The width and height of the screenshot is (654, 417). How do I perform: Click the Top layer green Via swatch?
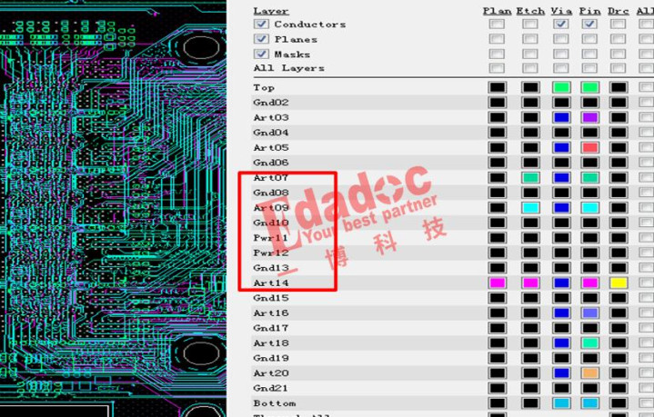point(561,87)
